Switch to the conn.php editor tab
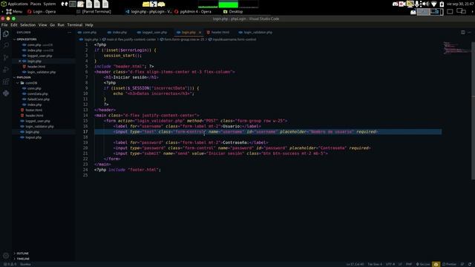Viewport: 475px width, 267px height. point(88,33)
